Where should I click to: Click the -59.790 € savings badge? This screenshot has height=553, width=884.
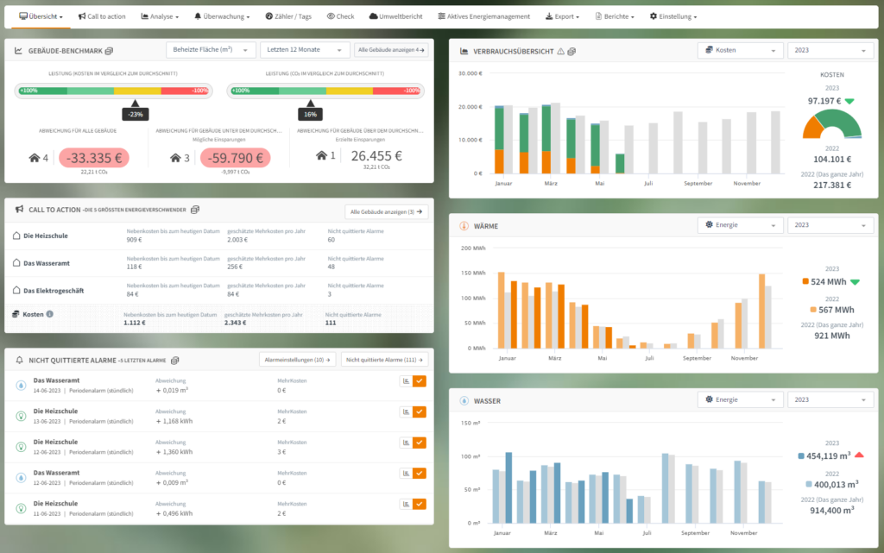235,158
